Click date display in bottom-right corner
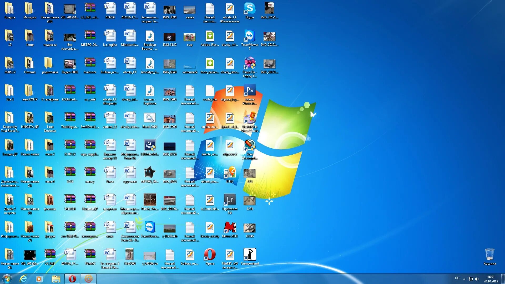The image size is (505, 284). [492, 281]
